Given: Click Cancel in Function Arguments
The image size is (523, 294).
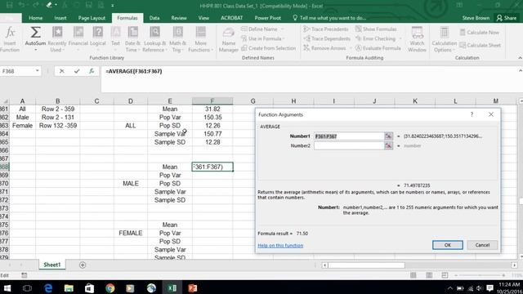Looking at the screenshot, I should tap(482, 245).
